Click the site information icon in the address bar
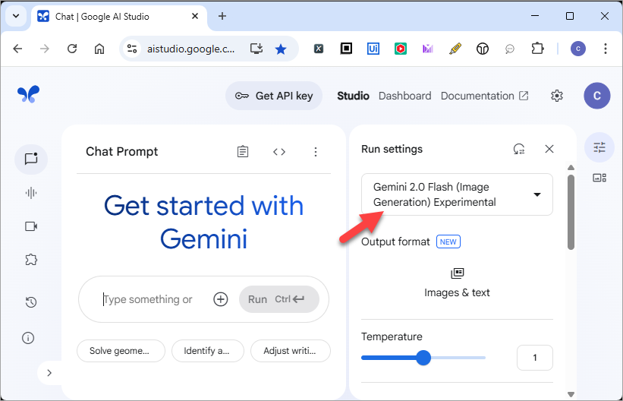 coord(132,49)
